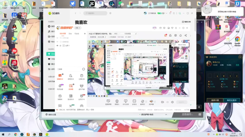Open the QQ音乐 mini-mode green icon

(180, 13)
